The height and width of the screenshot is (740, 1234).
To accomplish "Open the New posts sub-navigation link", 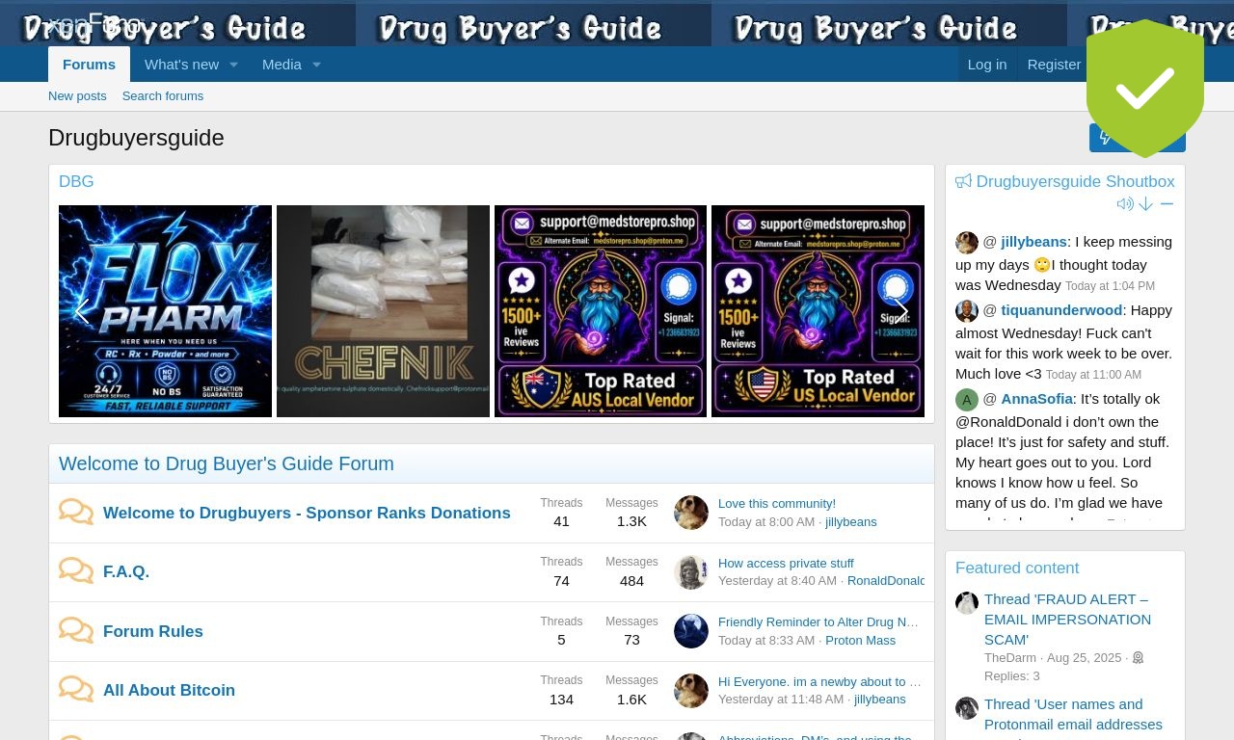I will click(x=77, y=96).
